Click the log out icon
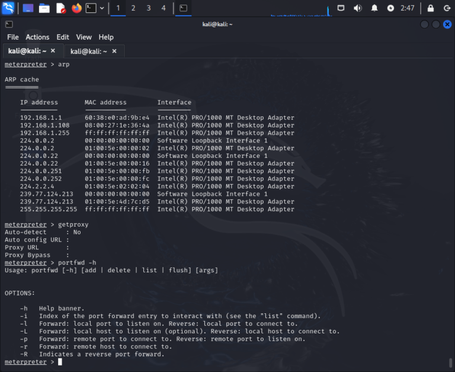 pos(447,8)
